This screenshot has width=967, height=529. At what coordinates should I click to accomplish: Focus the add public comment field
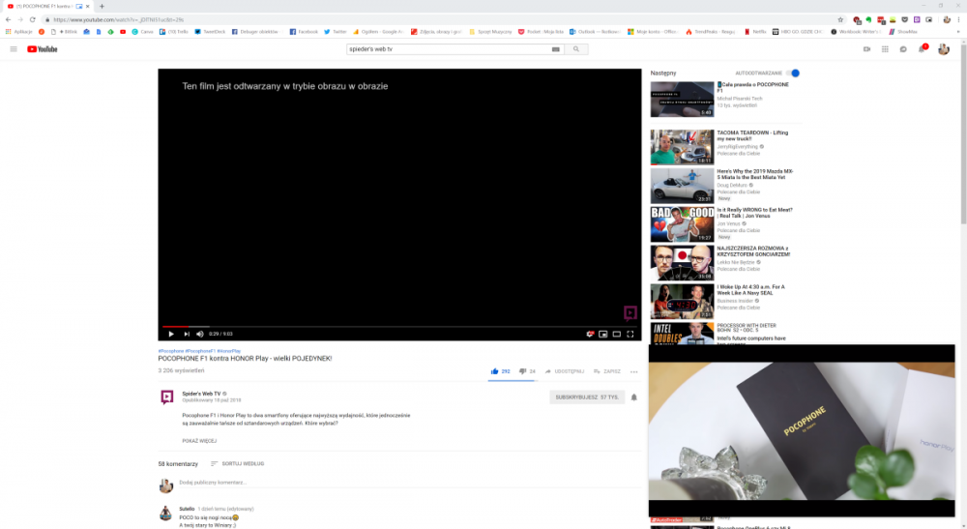409,483
